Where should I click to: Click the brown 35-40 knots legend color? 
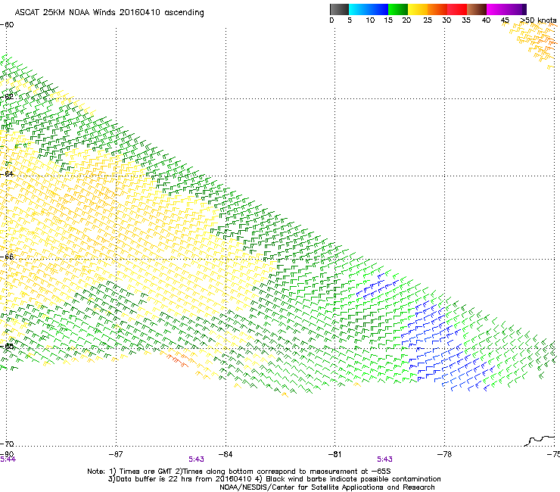(477, 9)
